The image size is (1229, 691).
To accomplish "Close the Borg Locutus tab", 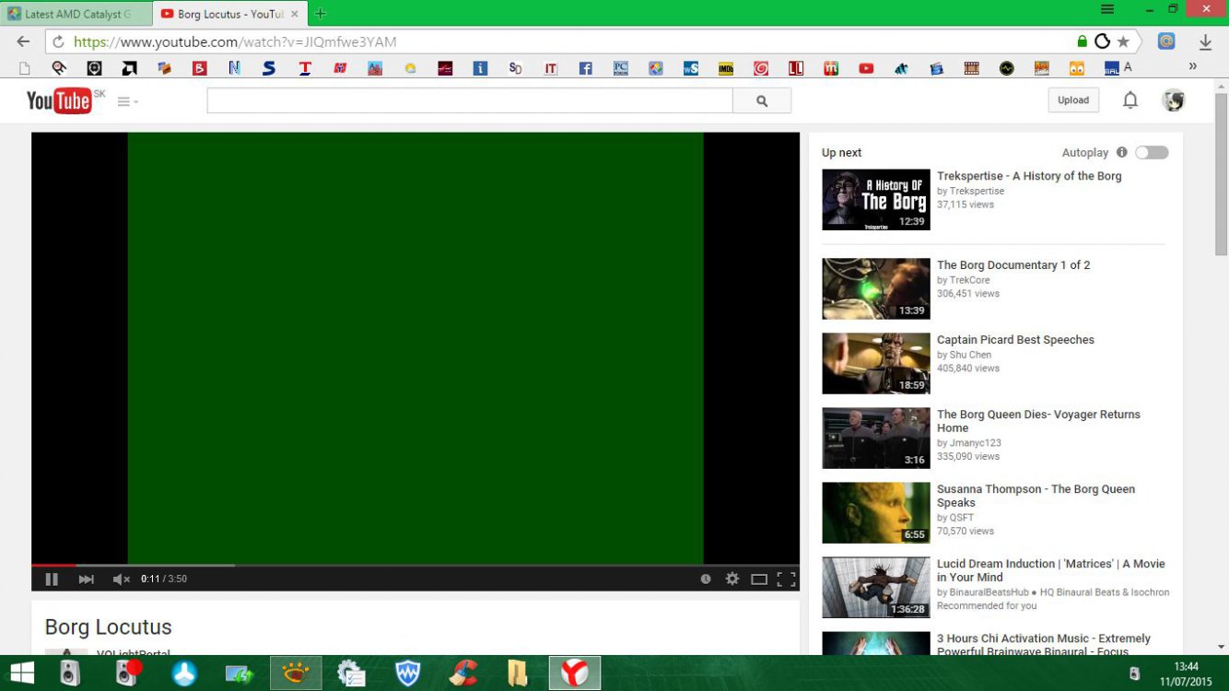I will 295,14.
